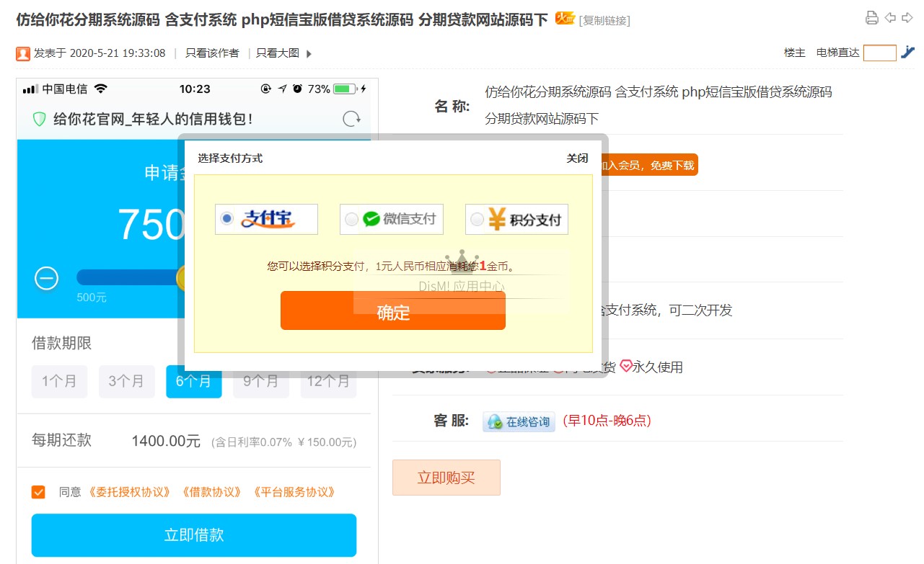Go to next thread using right arrow icon
924x564 pixels.
pos(907,18)
